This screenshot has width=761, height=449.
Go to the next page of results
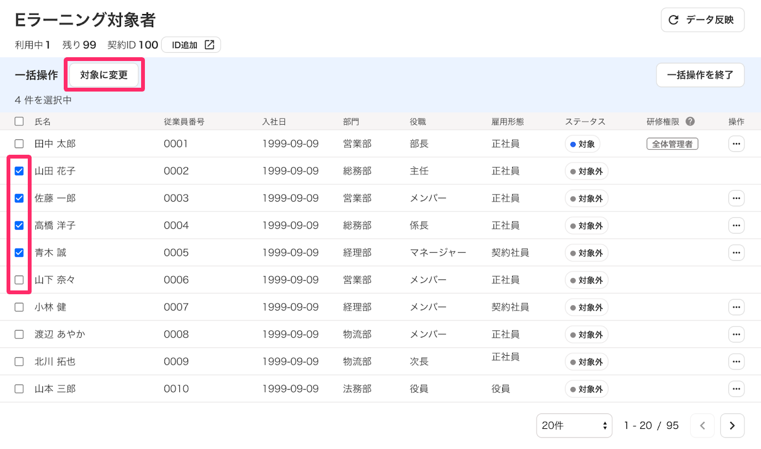point(732,426)
